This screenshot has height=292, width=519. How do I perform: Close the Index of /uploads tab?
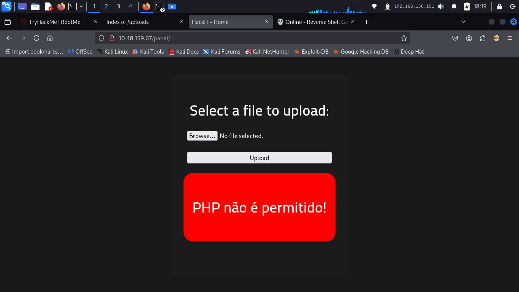click(181, 22)
